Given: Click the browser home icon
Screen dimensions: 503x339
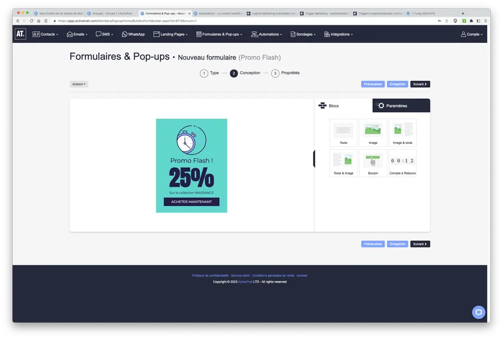Looking at the screenshot, I should (39, 21).
